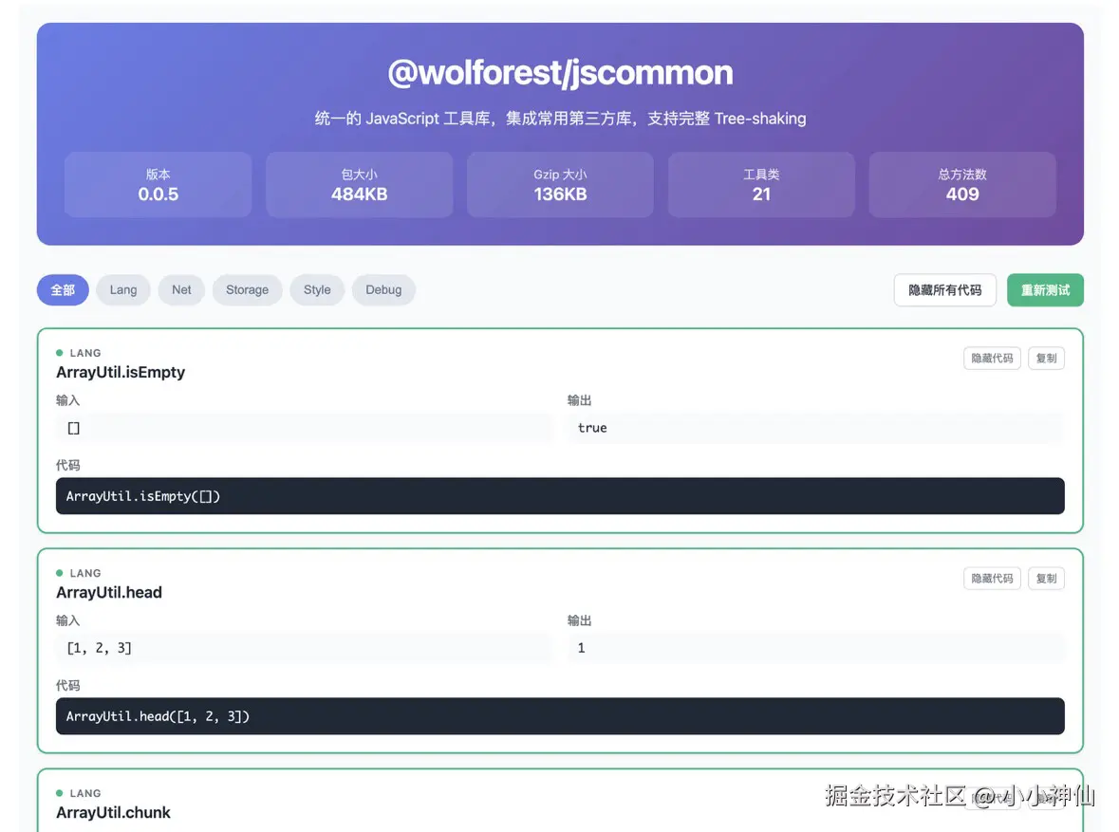The image size is (1119, 832).
Task: Click the 隐藏所有代码 button
Action: point(945,290)
